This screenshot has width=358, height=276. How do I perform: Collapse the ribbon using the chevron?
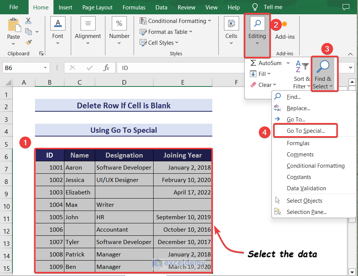click(350, 54)
